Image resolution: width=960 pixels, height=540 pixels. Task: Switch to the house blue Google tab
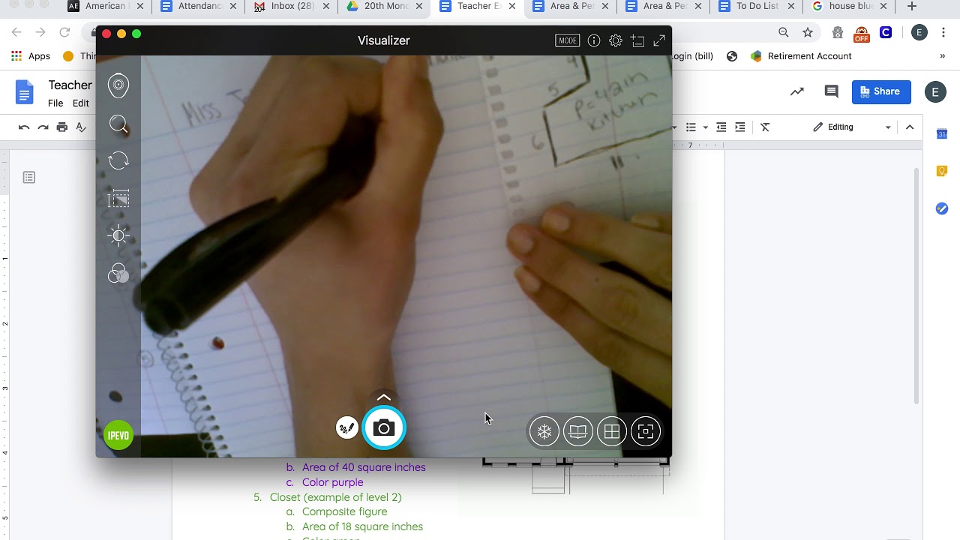tap(848, 7)
